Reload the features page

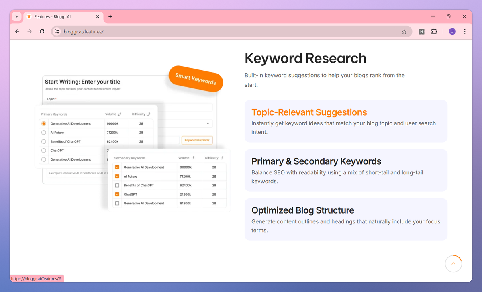tap(42, 31)
